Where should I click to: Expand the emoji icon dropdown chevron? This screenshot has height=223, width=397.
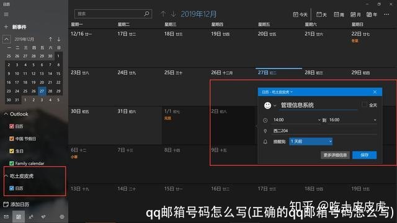(275, 106)
